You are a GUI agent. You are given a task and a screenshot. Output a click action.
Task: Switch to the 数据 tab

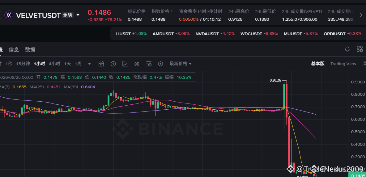point(30,49)
